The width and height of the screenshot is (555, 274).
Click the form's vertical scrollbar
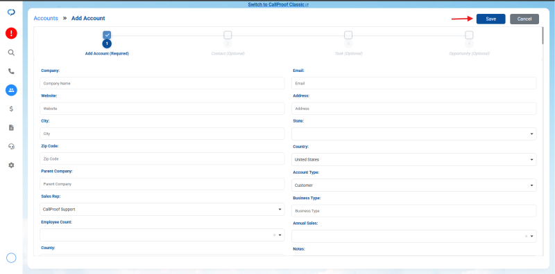[543, 35]
